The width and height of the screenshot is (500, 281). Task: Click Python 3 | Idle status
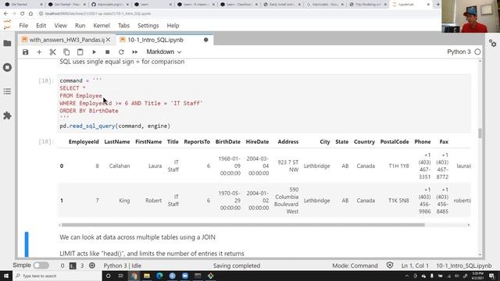point(123,265)
